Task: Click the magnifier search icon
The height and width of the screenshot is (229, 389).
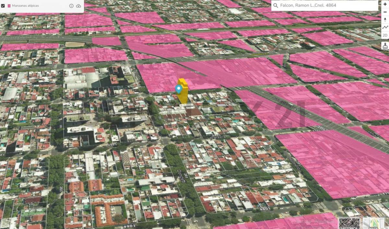Action: 276,5
